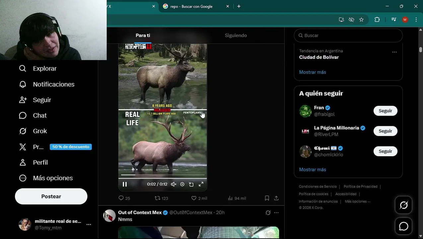Open floating chat messages button
This screenshot has height=239, width=423.
tap(404, 226)
